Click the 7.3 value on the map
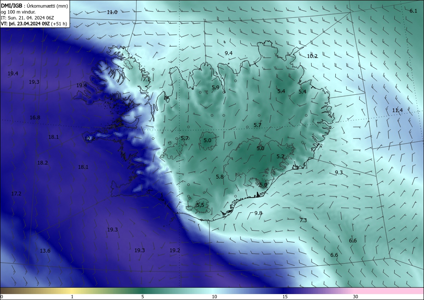Screen dimensions: 424x300 coord(303,220)
